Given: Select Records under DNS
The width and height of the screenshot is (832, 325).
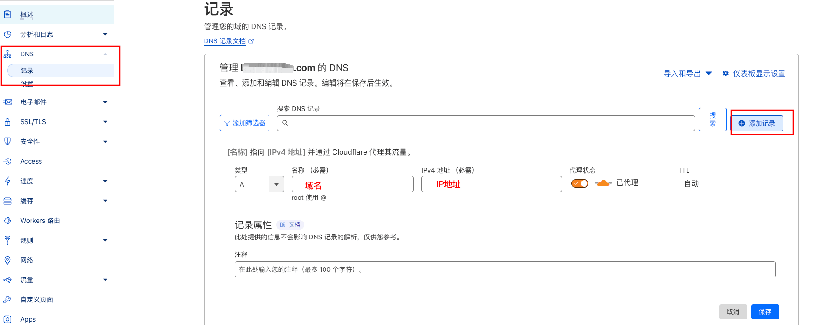Looking at the screenshot, I should (x=60, y=71).
